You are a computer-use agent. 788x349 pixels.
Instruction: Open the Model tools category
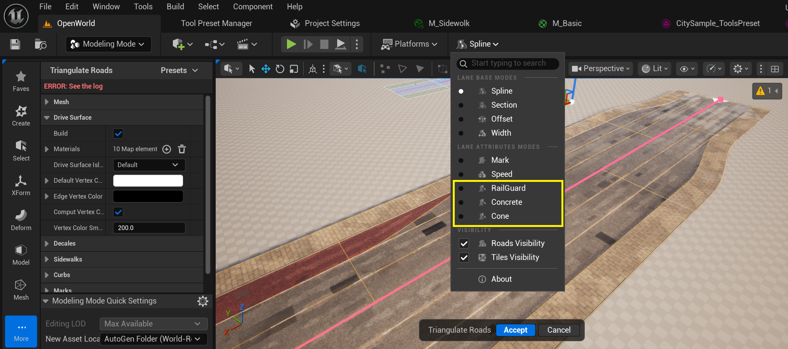click(x=21, y=255)
